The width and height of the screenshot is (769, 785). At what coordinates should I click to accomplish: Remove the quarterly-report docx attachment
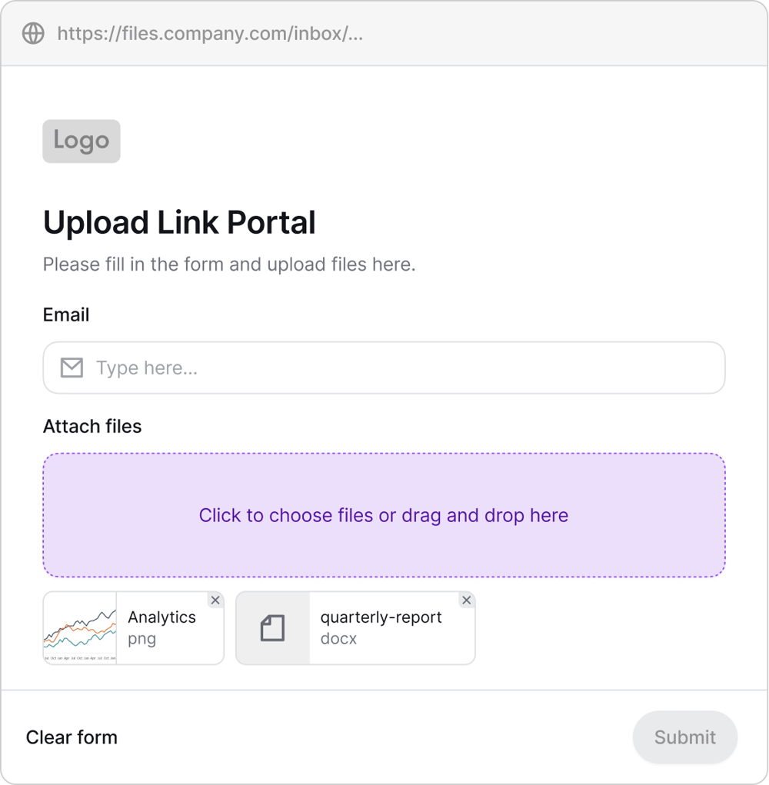467,600
